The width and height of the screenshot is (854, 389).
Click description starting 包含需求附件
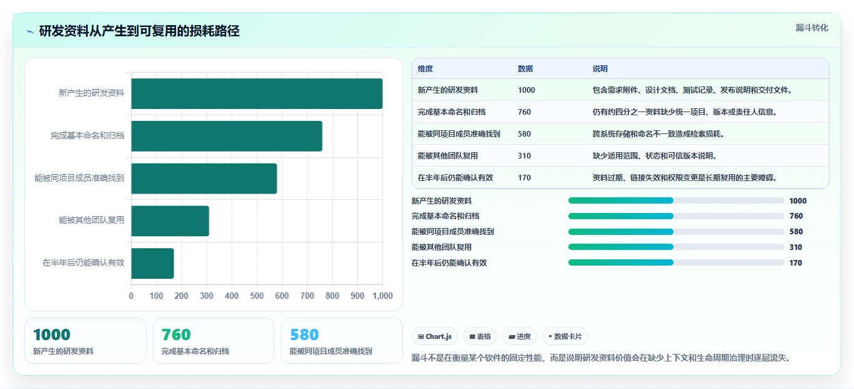point(693,90)
